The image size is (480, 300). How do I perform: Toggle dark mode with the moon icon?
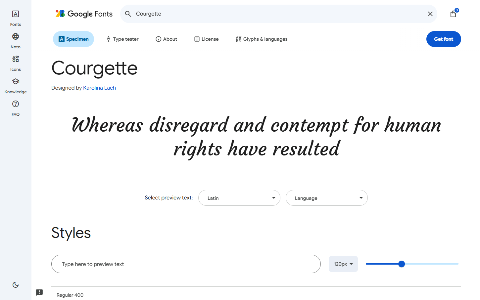tap(15, 285)
